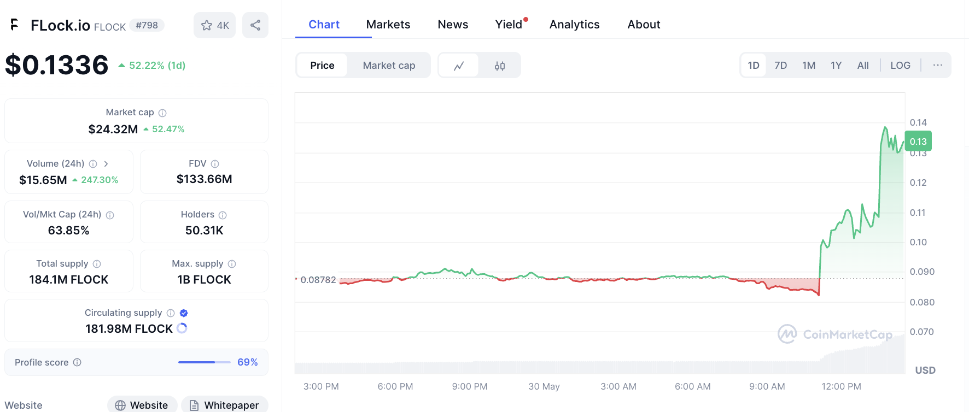Open the News tab

[453, 25]
